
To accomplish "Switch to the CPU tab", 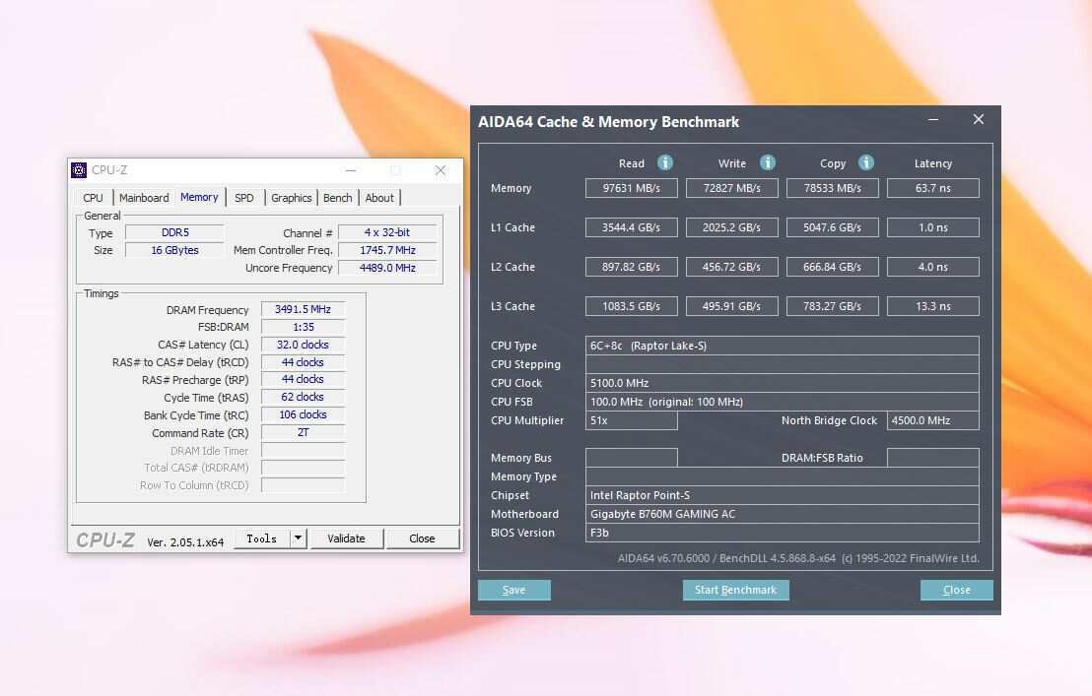I will click(x=93, y=198).
